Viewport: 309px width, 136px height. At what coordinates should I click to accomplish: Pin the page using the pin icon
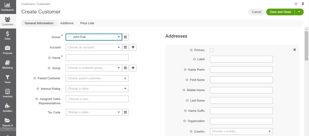coord(303,4)
